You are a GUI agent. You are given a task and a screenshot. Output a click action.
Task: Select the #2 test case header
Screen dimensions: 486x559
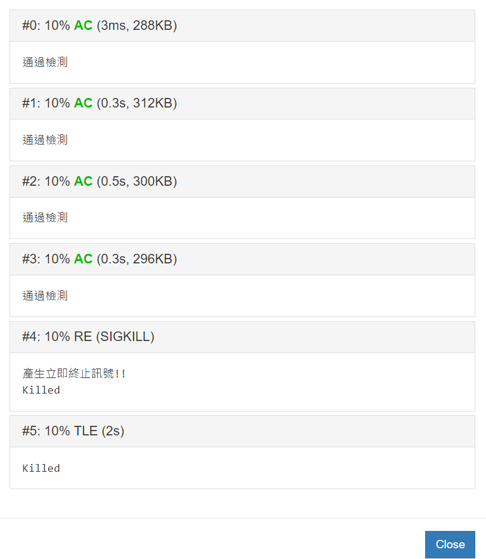point(242,182)
